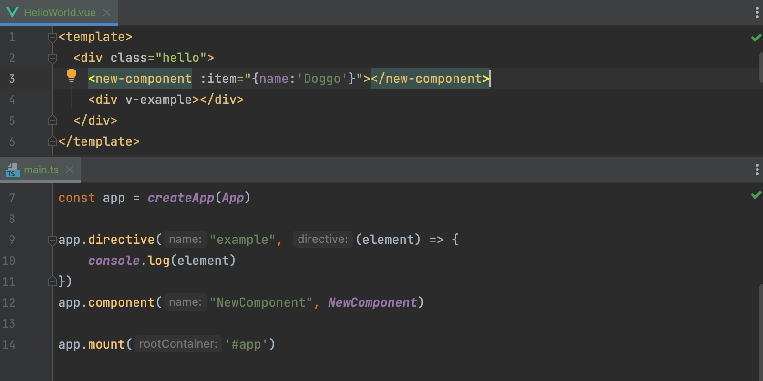
Task: Click fold end marker at line 11
Action: 52,281
